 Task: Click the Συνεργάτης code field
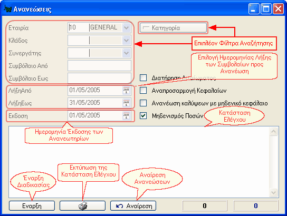79,53
